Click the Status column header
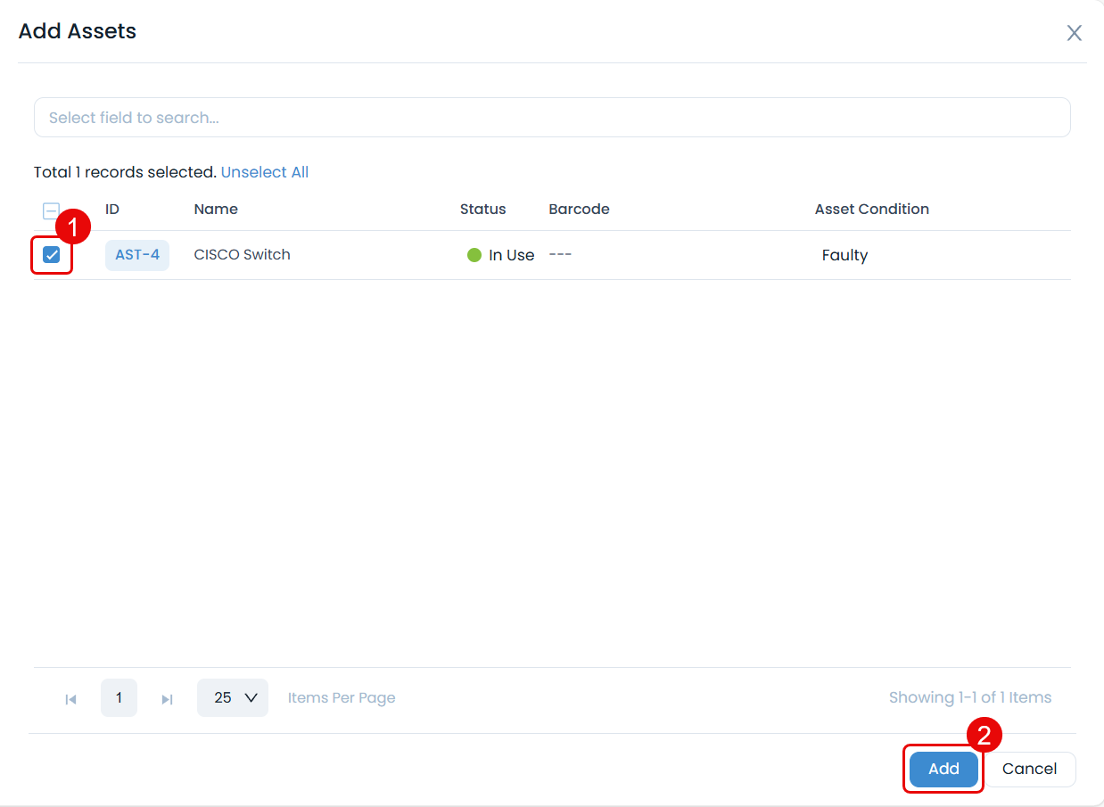1104x807 pixels. pos(482,210)
